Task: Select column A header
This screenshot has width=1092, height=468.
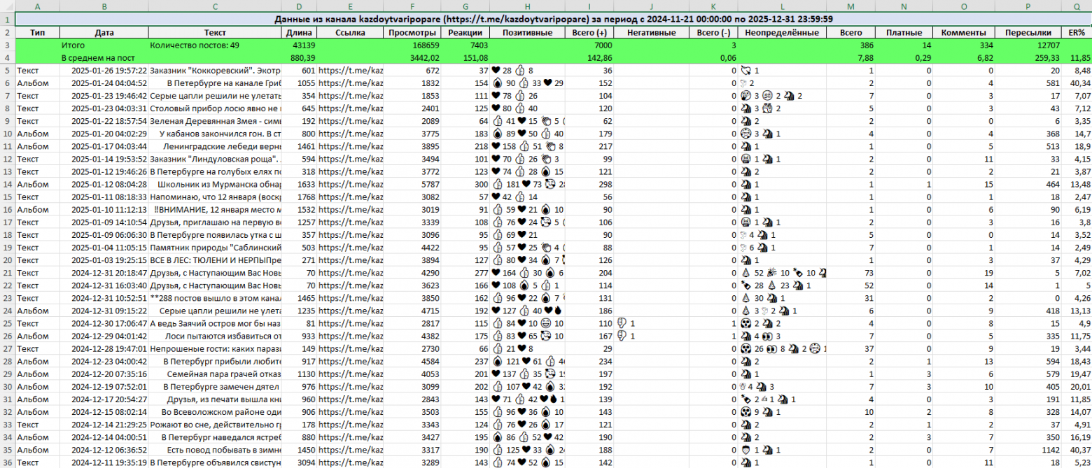Action: pos(37,6)
